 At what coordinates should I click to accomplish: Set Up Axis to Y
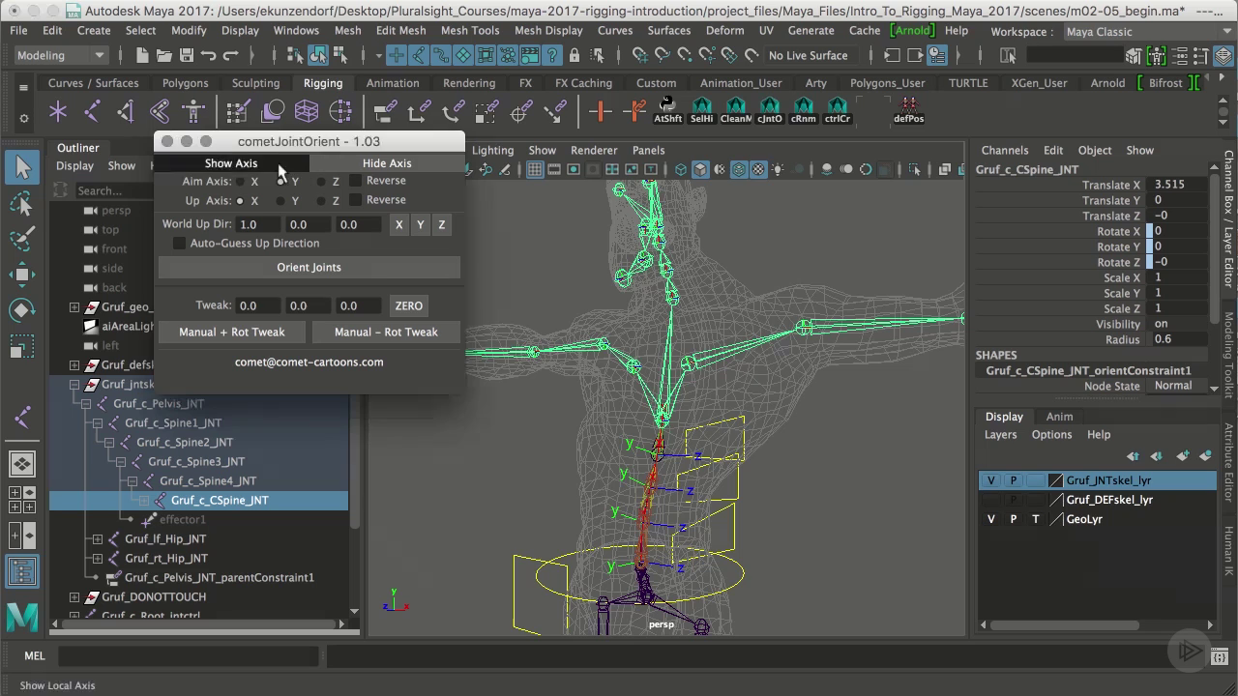coord(280,201)
